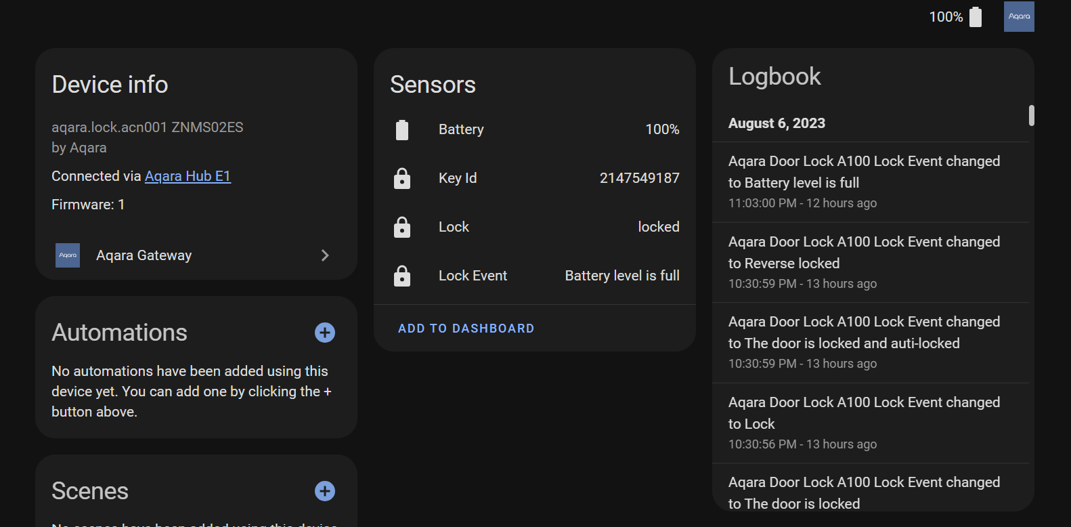The image size is (1071, 527).
Task: Click the lock icon beside Lock Event
Action: tap(402, 276)
